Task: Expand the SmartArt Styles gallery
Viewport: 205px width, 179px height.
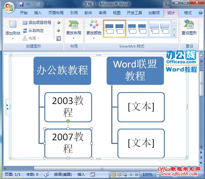Action: [x=174, y=35]
